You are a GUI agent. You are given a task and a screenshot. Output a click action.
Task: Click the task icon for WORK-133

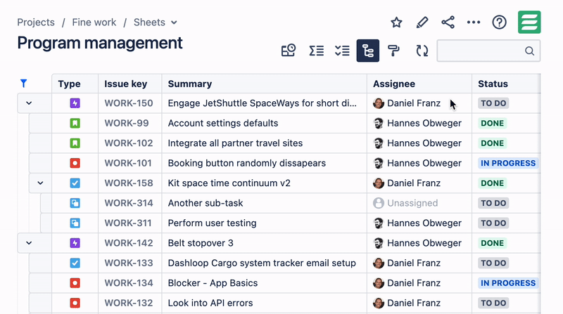[75, 263]
